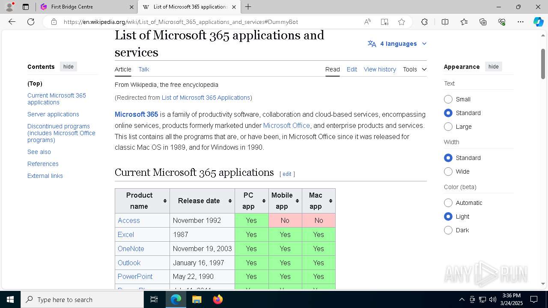Screen dimensions: 548x308
Task: Open the Edit tab
Action: coord(352,69)
